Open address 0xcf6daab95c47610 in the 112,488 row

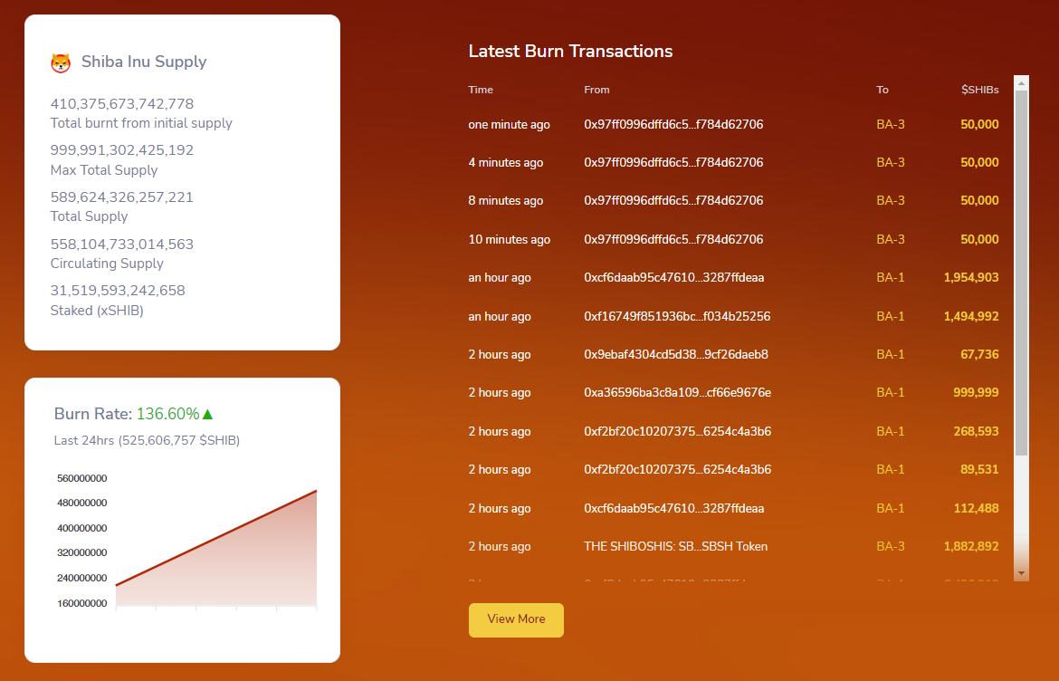coord(674,508)
